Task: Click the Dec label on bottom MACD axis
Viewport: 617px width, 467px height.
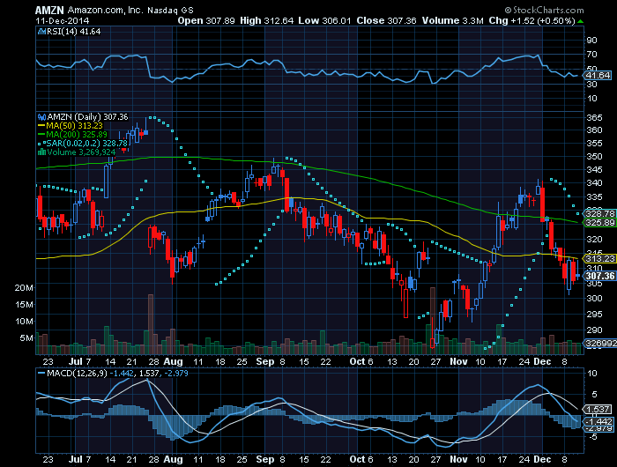Action: pyautogui.click(x=543, y=460)
